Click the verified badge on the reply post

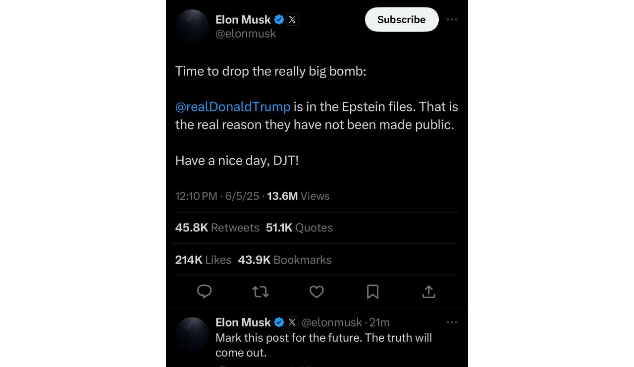tap(279, 322)
